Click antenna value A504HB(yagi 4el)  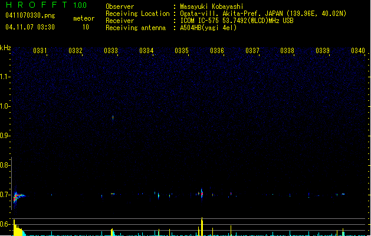[208, 28]
